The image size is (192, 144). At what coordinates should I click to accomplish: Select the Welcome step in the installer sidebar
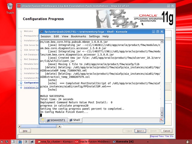28,31
